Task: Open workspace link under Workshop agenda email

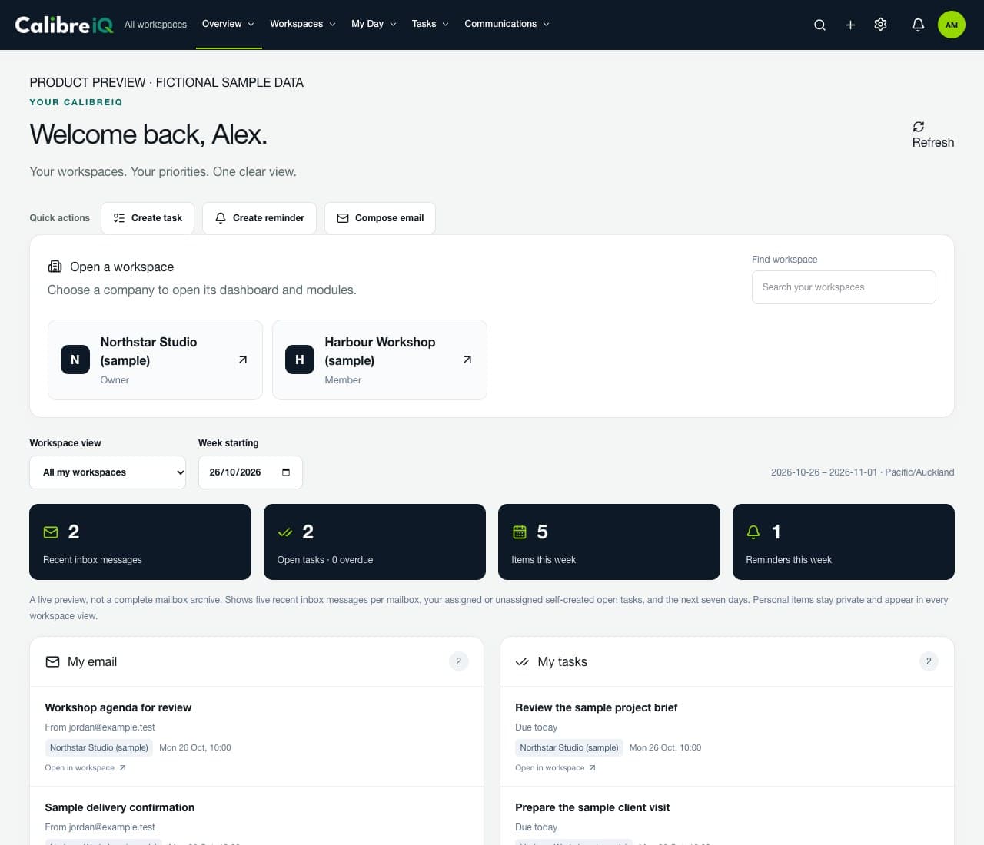Action: click(85, 767)
